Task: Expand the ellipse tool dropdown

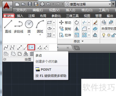Action: tap(54, 28)
